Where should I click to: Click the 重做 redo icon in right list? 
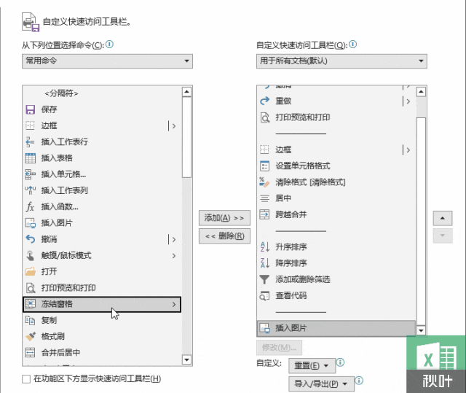(264, 101)
